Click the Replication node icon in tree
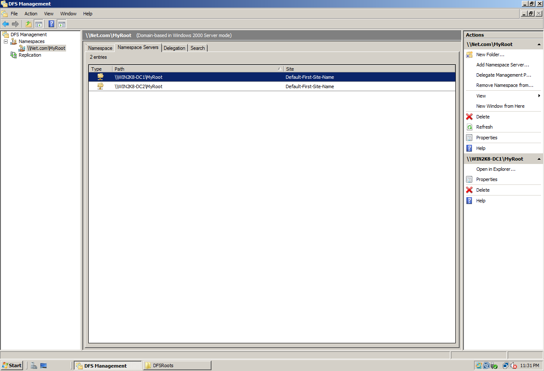The width and height of the screenshot is (544, 371). tap(14, 55)
